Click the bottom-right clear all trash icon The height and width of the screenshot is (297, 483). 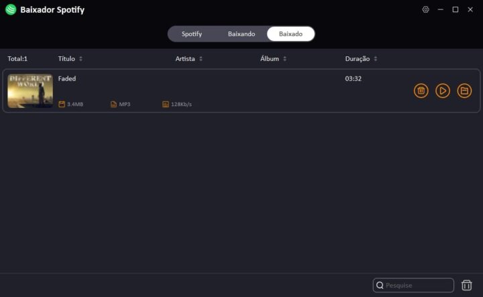click(x=467, y=285)
